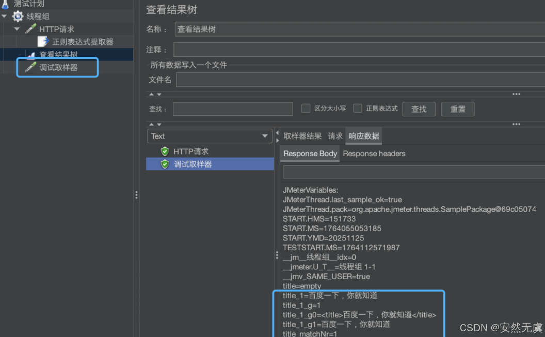Screen dimensions: 545x337
Task: Click the line 'TESTSTART.MS=1764112571987'
Action: tap(341, 248)
